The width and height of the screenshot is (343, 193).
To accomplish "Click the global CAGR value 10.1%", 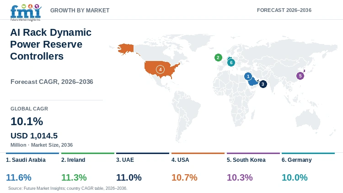I will [27, 121].
